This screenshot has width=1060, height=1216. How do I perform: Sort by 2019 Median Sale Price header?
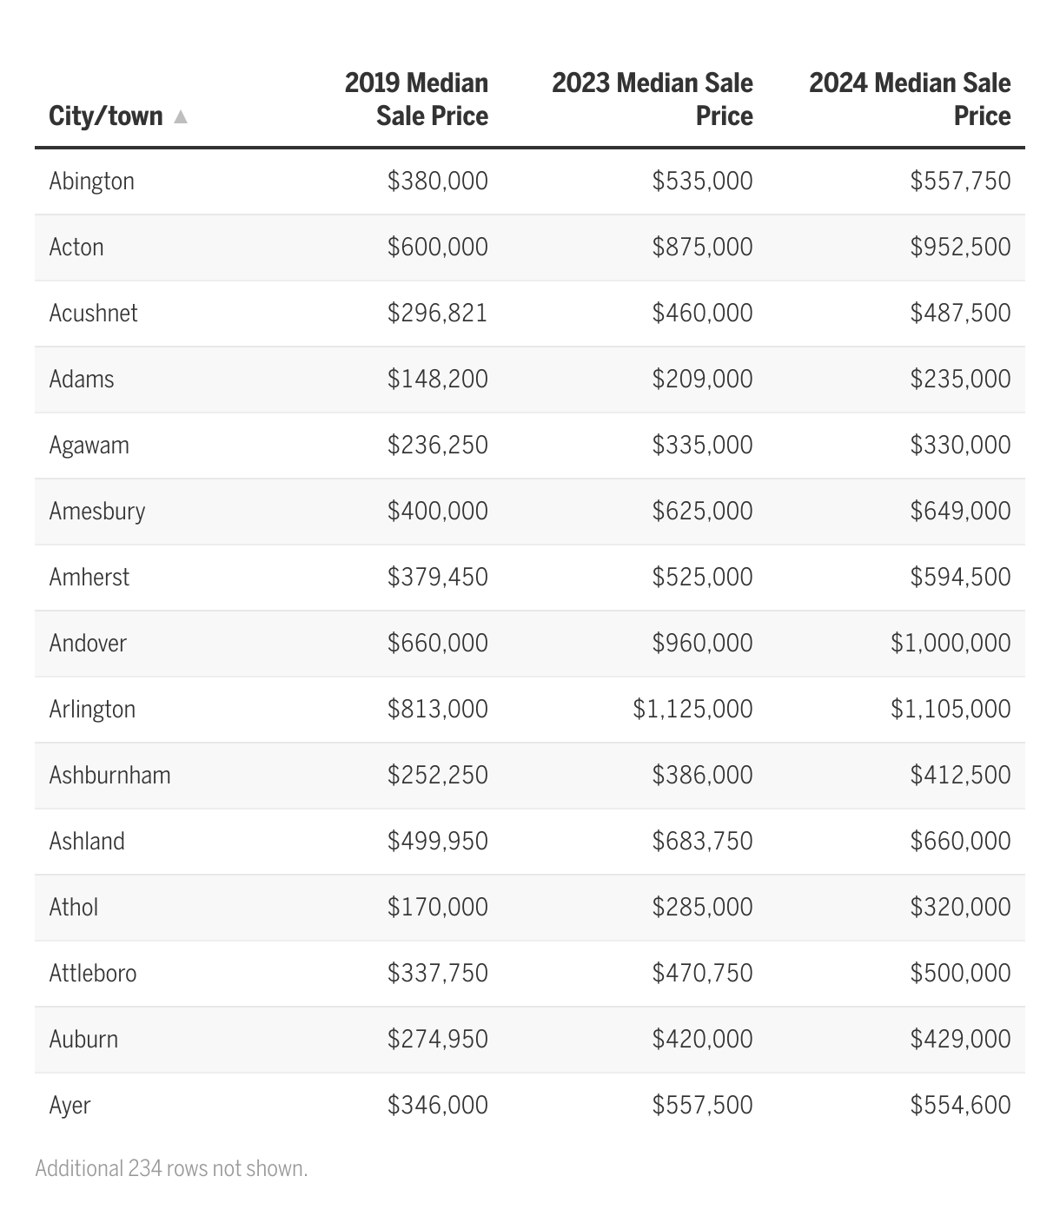[416, 99]
